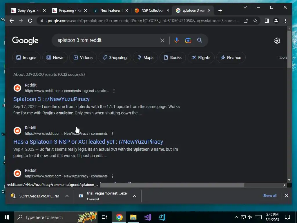Filter results by Shopping

[115, 57]
